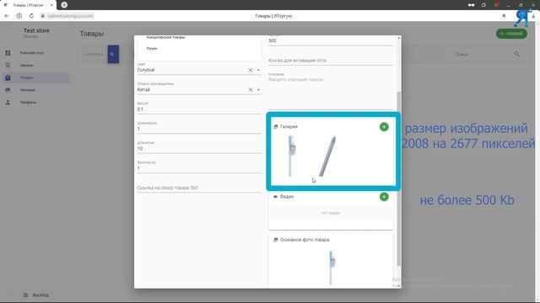Open the main product photo thumbnail
This screenshot has width=540, height=303.
point(332,268)
